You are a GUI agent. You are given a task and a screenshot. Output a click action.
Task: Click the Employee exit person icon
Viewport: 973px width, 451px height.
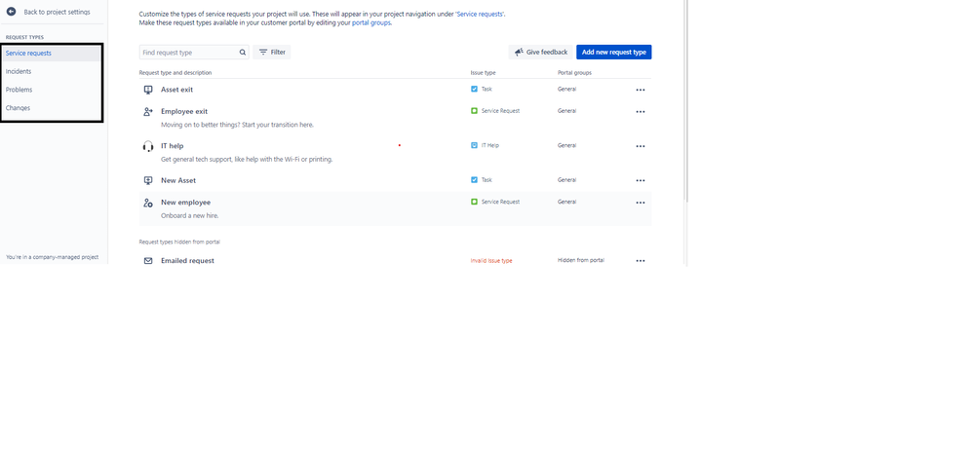147,112
